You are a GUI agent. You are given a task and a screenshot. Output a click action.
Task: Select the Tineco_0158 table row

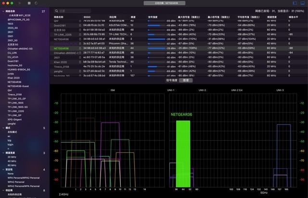[x=179, y=66]
